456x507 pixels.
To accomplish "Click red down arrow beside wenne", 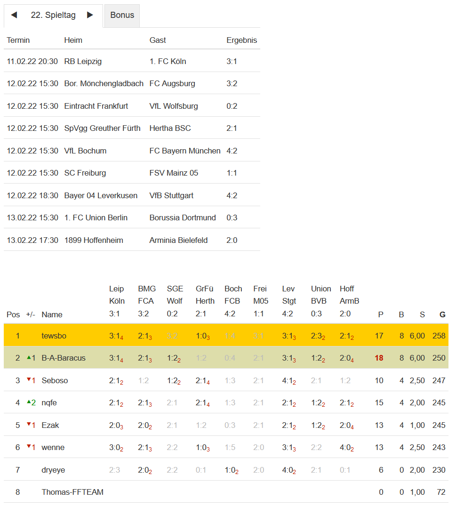I will (29, 447).
